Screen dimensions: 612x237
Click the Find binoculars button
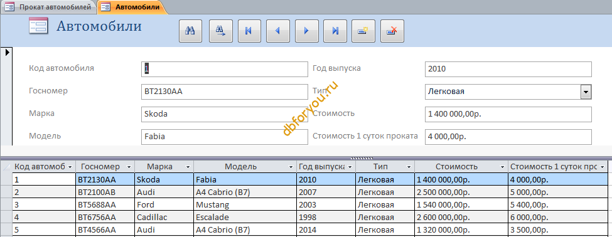[x=190, y=31]
